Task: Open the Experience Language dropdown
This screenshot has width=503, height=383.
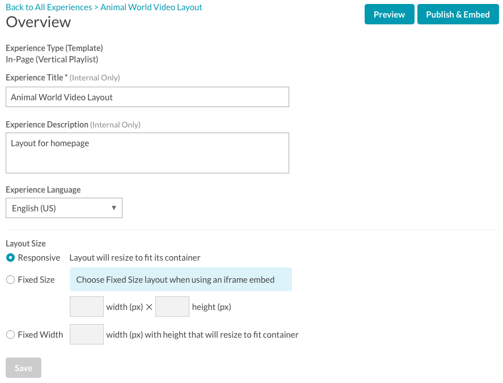Action: [x=64, y=208]
